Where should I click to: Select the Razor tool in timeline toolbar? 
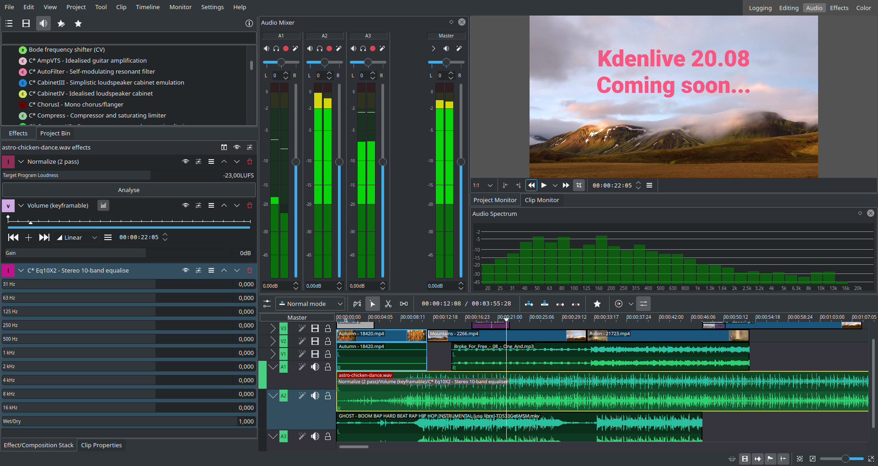point(388,304)
